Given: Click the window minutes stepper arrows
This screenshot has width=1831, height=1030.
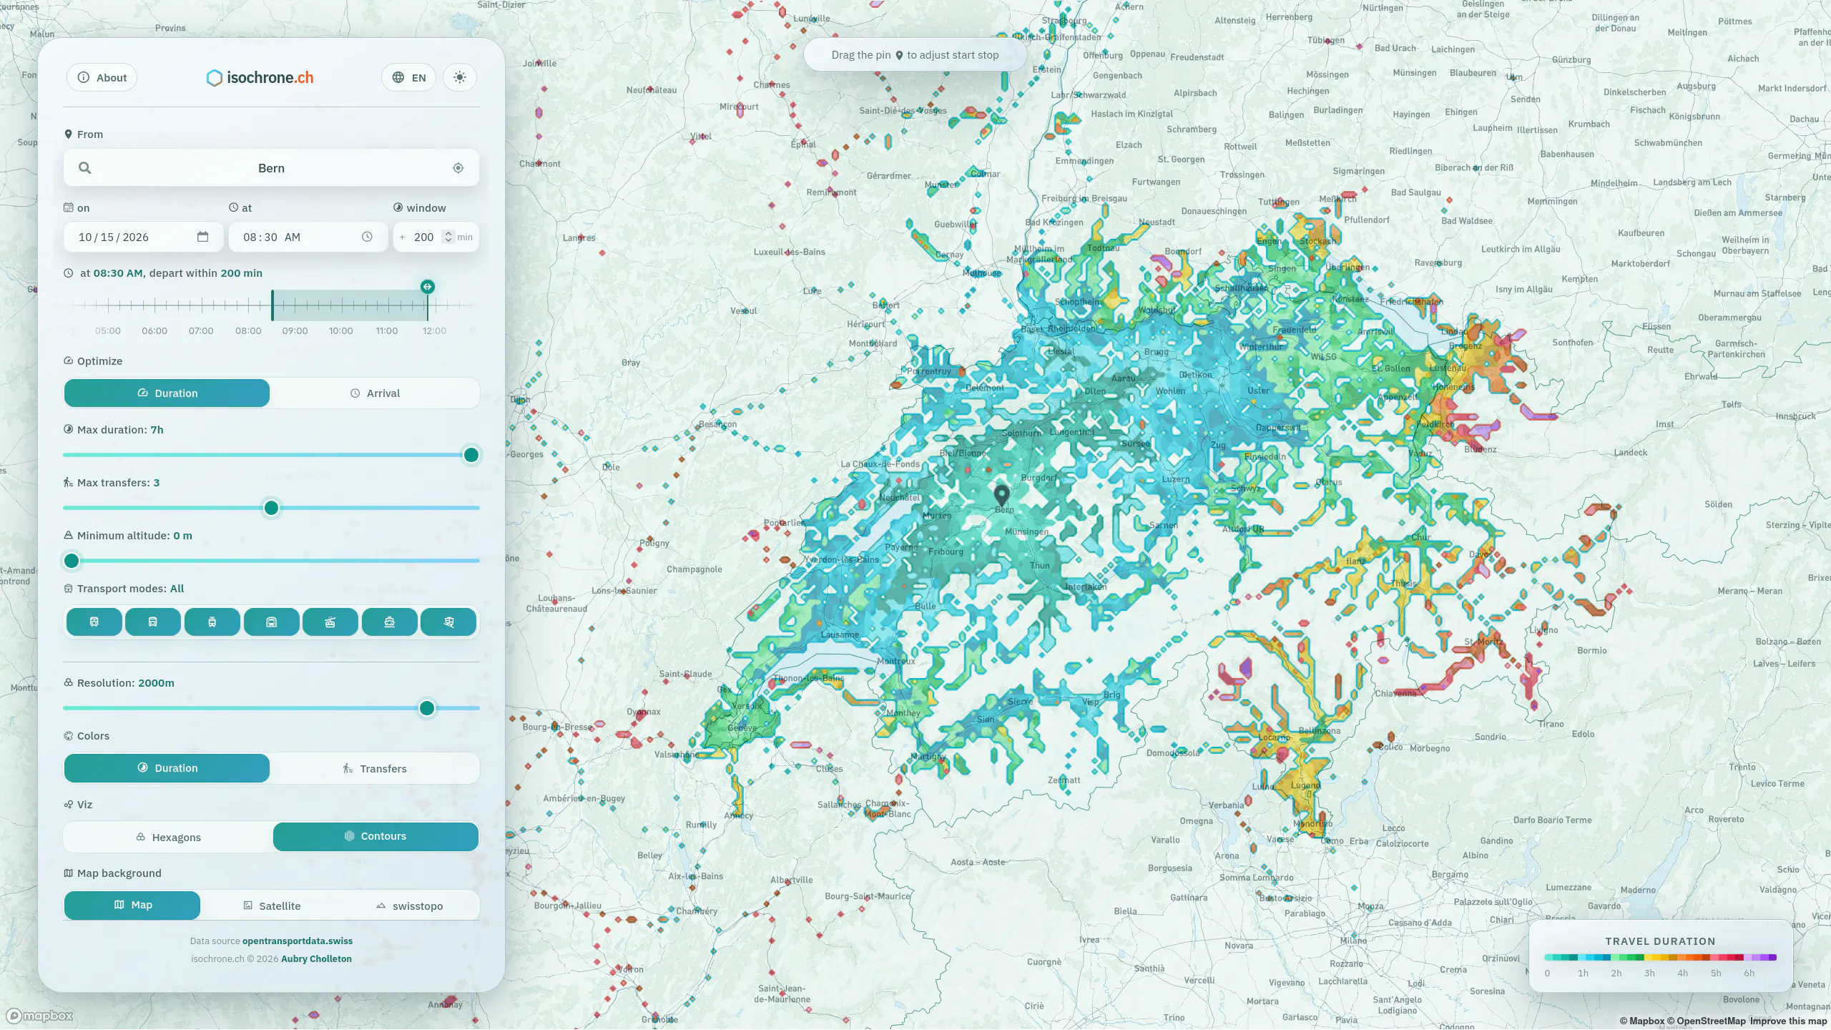Looking at the screenshot, I should click(448, 237).
